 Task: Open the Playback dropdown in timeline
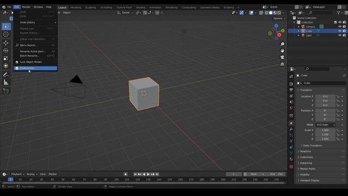coord(18,174)
